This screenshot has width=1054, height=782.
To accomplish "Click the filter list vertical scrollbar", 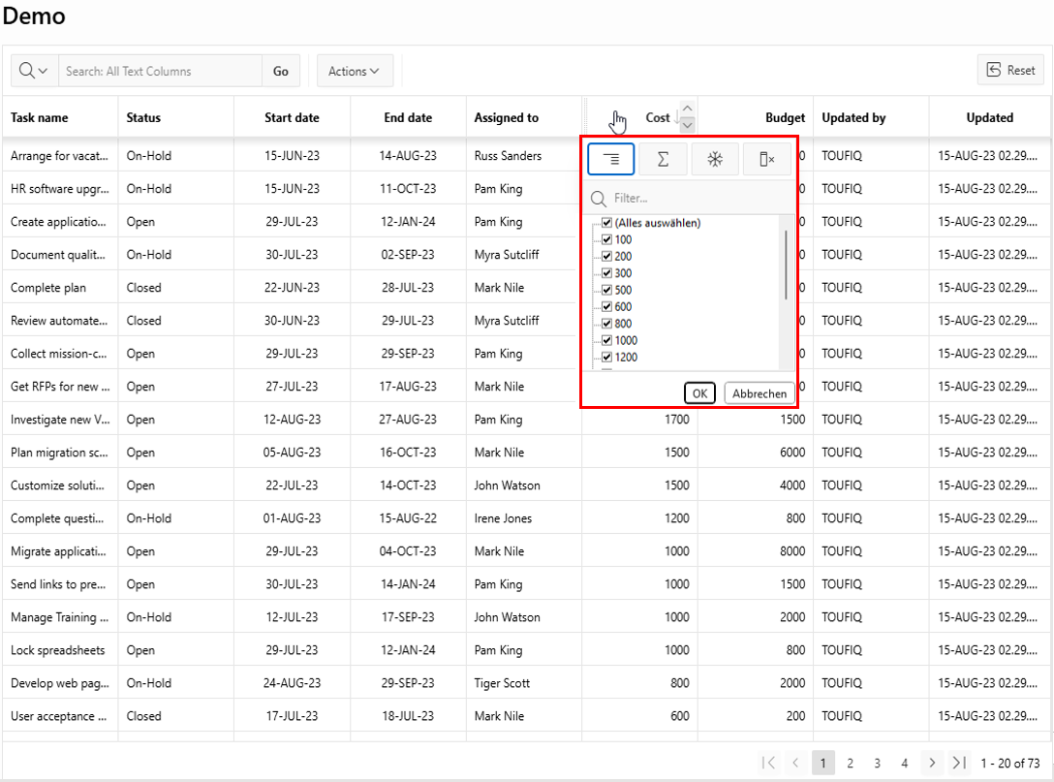I will pyautogui.click(x=786, y=266).
